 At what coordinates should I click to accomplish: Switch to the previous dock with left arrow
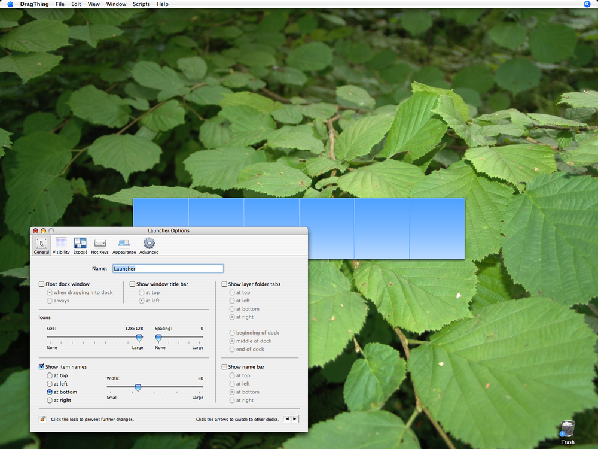point(287,419)
